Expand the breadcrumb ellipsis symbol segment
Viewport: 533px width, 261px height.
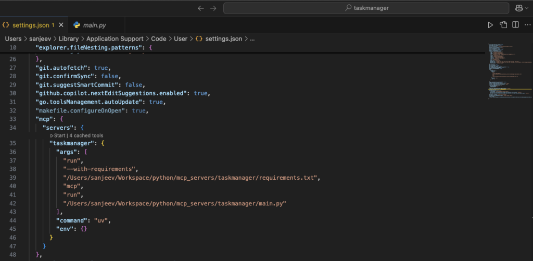click(252, 39)
